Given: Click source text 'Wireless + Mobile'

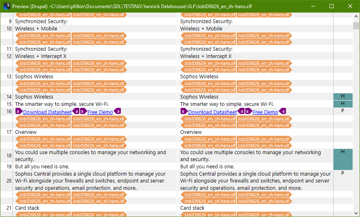Looking at the screenshot, I should (36, 29).
